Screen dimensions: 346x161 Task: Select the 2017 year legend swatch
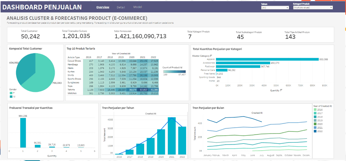[315, 113]
